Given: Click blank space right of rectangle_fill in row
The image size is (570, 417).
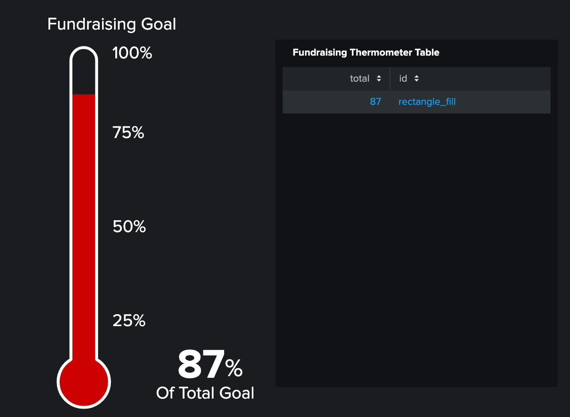Looking at the screenshot, I should pyautogui.click(x=503, y=102).
